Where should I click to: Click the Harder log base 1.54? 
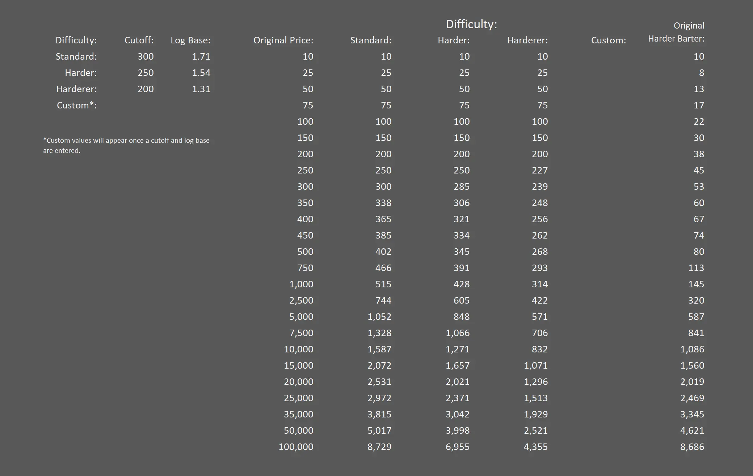click(201, 73)
